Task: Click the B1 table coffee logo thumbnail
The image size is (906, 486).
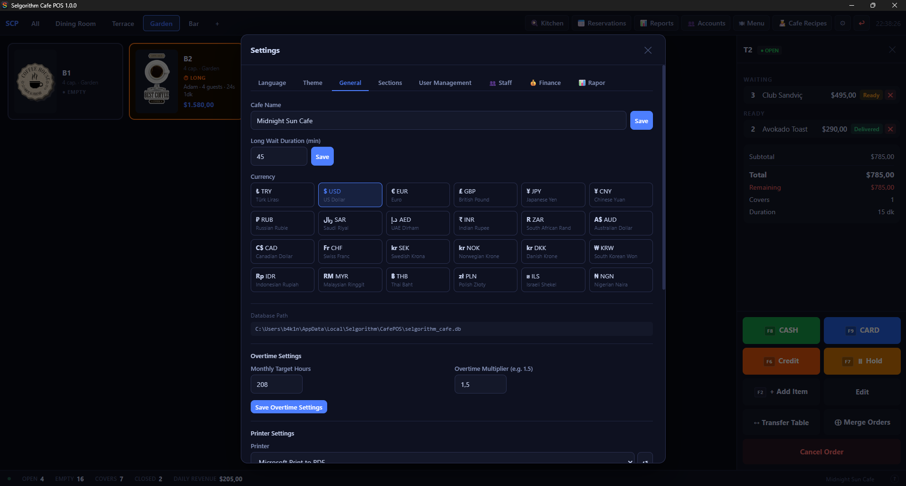Action: coord(35,82)
